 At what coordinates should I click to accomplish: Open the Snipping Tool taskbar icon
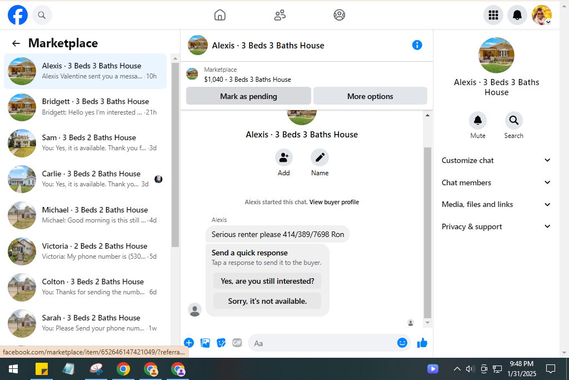pos(96,369)
